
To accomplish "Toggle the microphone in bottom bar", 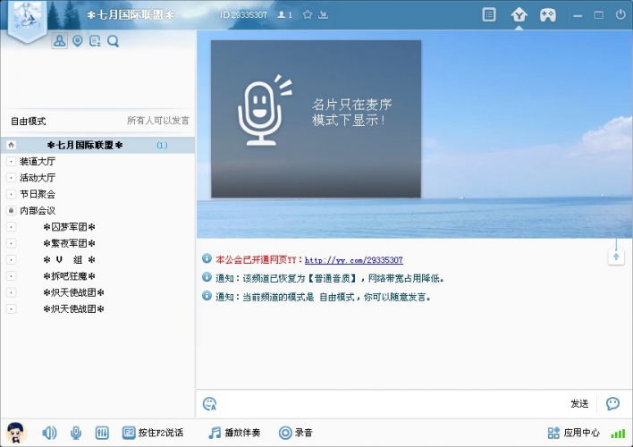I will [x=76, y=433].
